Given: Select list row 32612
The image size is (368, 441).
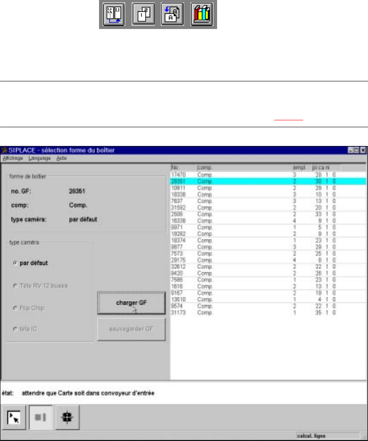Looking at the screenshot, I should click(268, 267).
